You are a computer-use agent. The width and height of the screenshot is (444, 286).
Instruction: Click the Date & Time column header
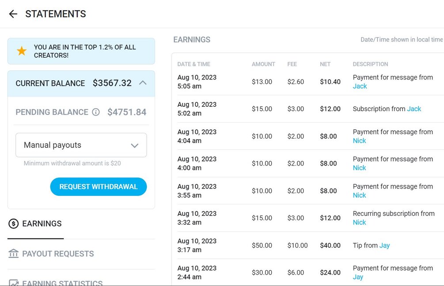point(194,64)
